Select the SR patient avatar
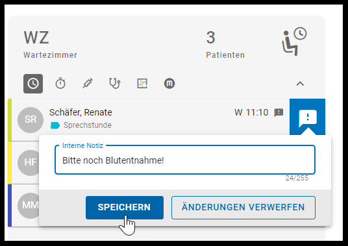The height and width of the screenshot is (246, 348). pyautogui.click(x=31, y=120)
